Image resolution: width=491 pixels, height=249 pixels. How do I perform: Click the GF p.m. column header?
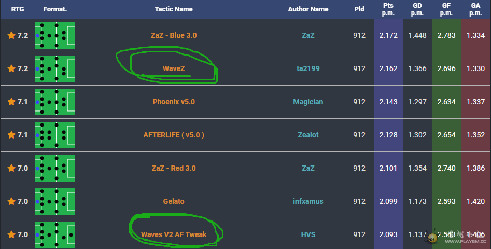click(x=446, y=9)
